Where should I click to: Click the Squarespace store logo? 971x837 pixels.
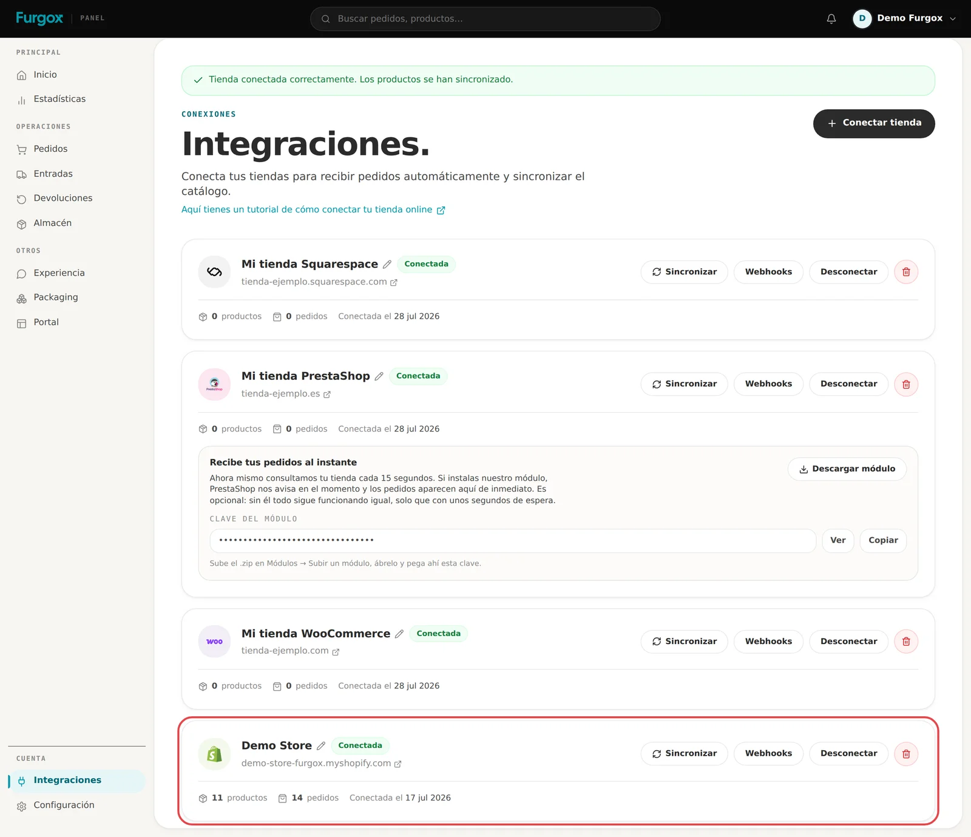(x=214, y=272)
